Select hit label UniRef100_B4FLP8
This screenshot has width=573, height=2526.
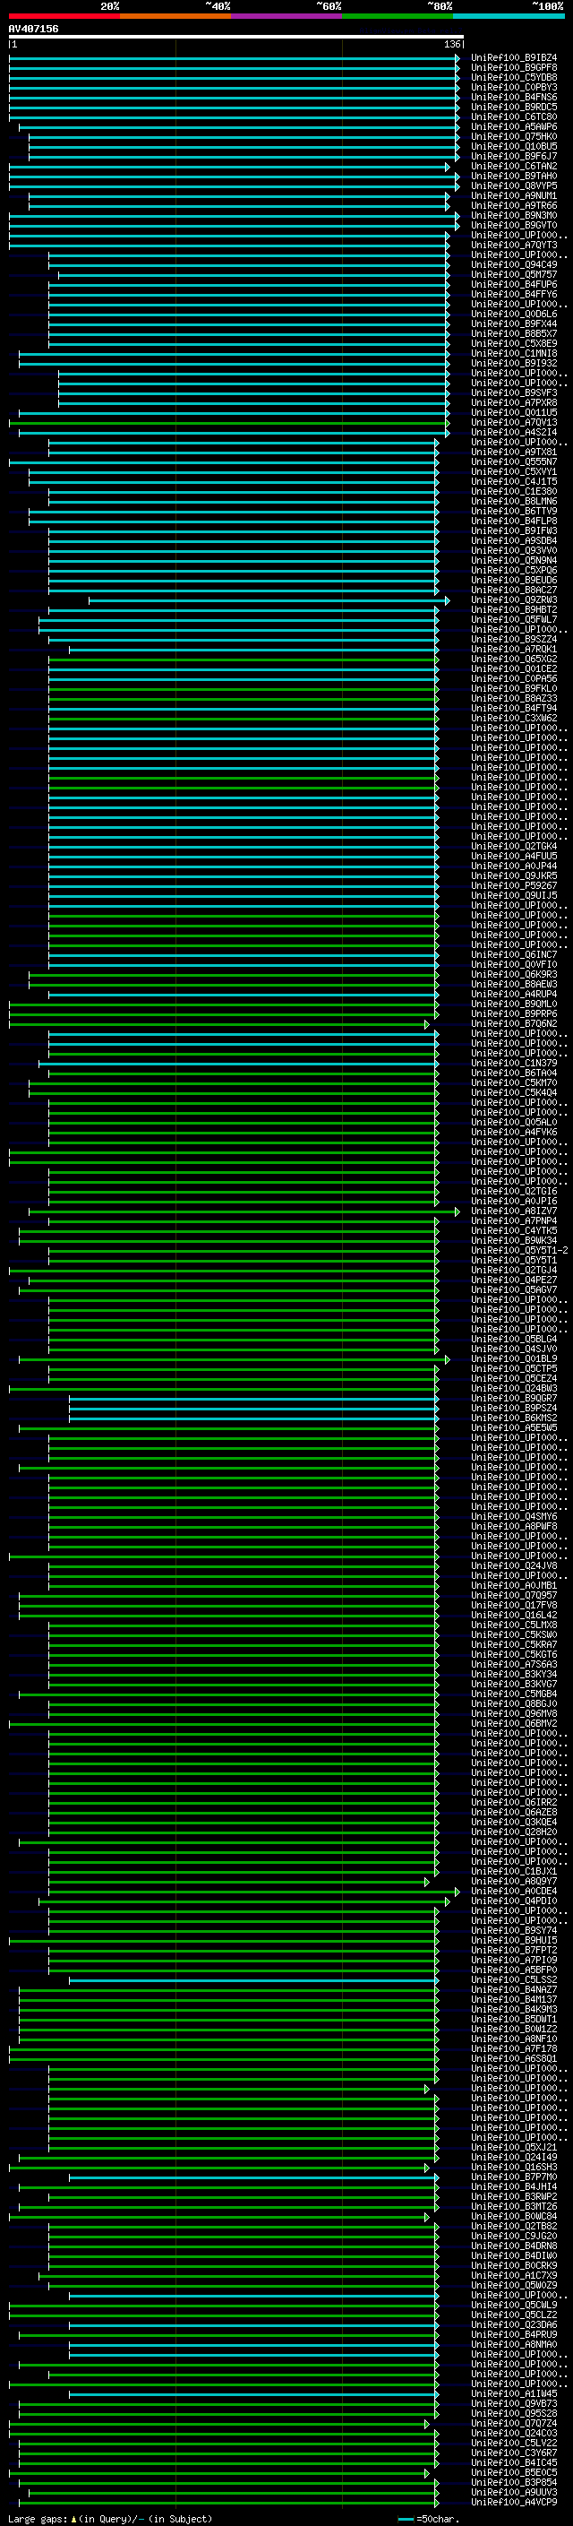pyautogui.click(x=513, y=521)
